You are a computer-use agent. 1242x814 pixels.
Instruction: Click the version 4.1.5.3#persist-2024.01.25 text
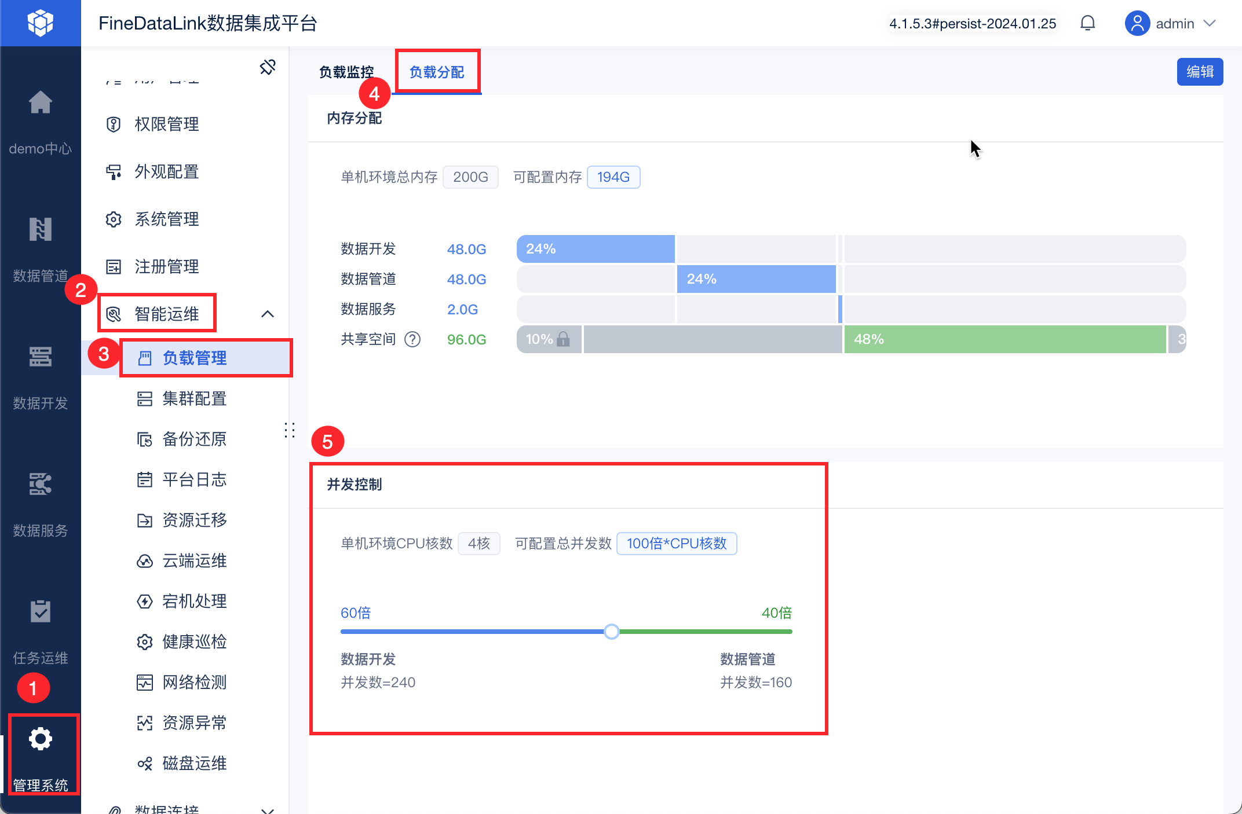point(973,24)
